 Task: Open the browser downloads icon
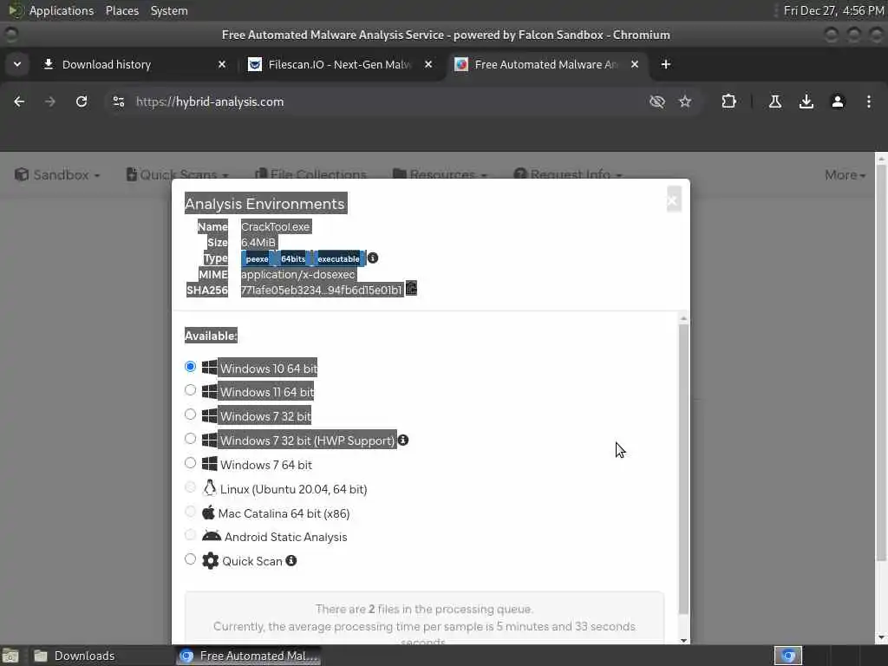[x=806, y=102]
